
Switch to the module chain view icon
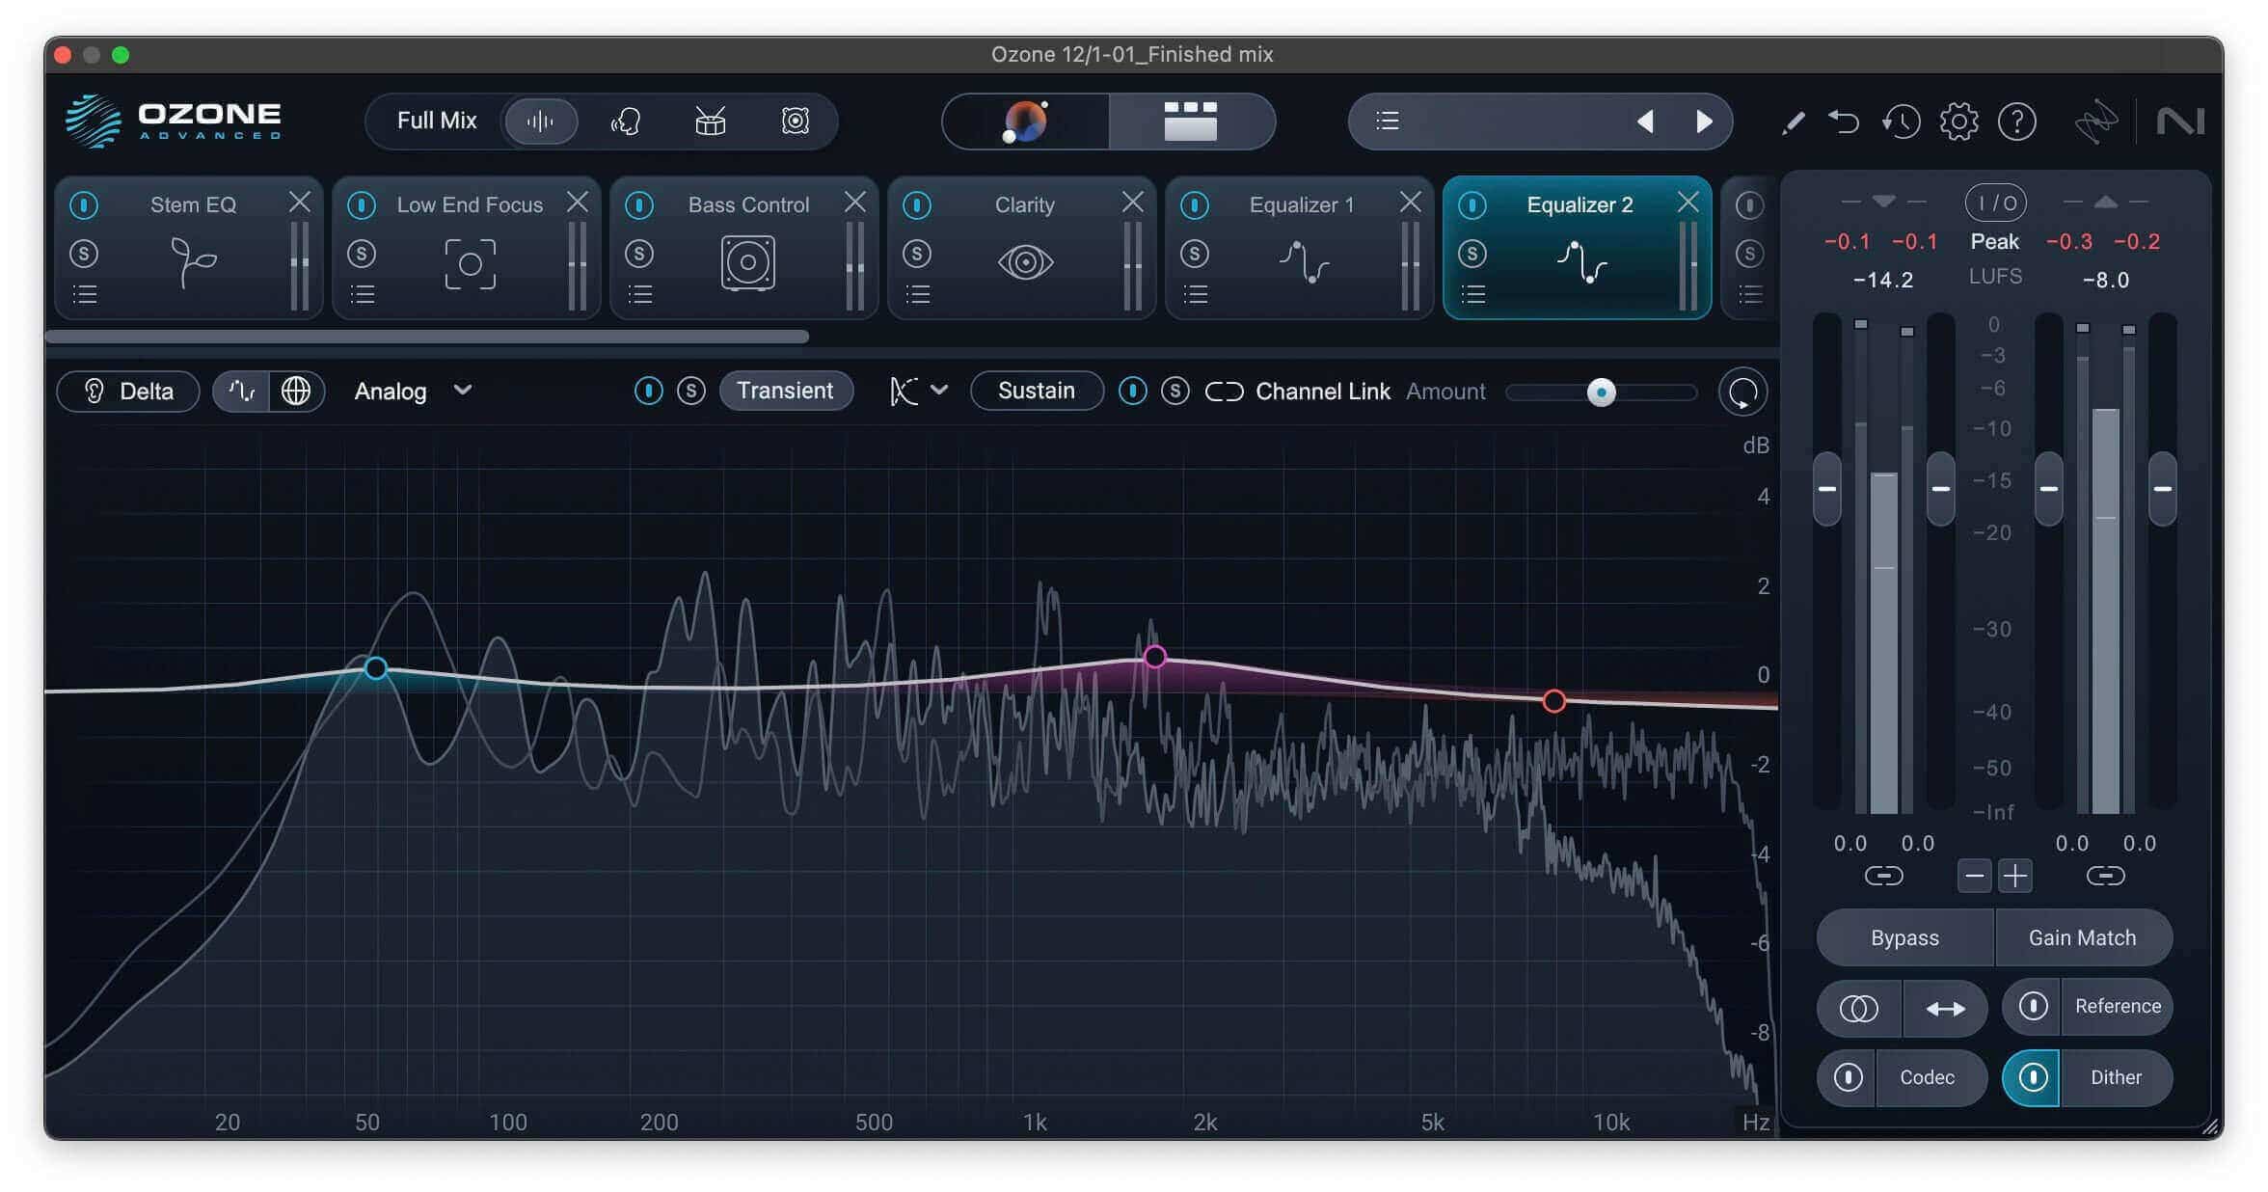click(1191, 122)
